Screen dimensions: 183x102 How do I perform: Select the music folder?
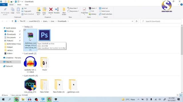[45, 63]
